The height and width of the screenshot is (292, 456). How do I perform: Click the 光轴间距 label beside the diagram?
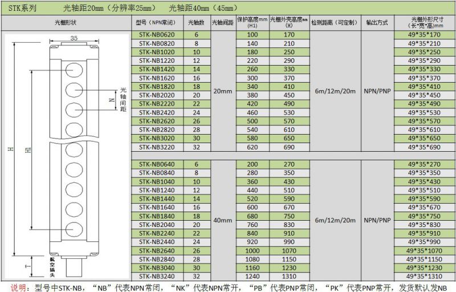[x=123, y=99]
